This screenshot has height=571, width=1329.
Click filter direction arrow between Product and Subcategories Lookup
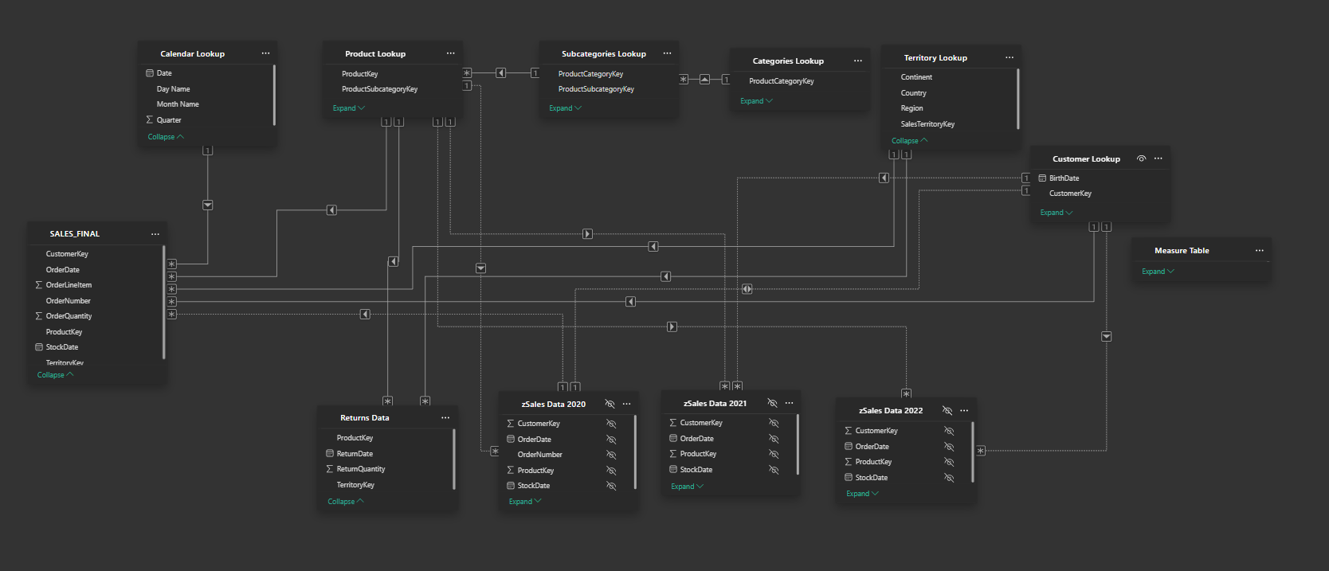(500, 73)
